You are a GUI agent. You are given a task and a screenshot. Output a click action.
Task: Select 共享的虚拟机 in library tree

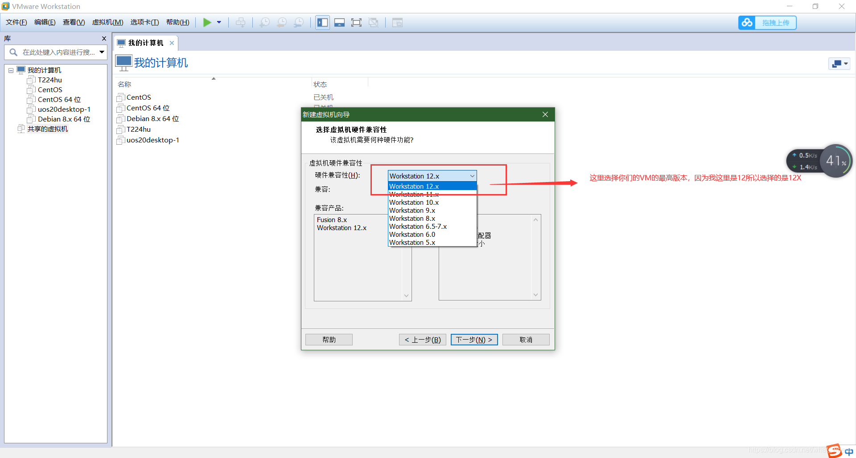click(47, 129)
